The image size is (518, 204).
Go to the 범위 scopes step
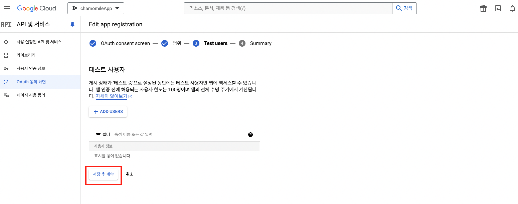click(177, 43)
